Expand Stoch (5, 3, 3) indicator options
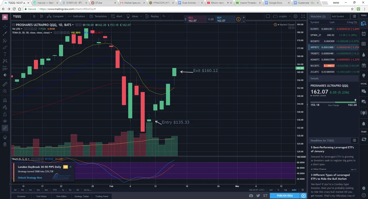 pos(28,159)
